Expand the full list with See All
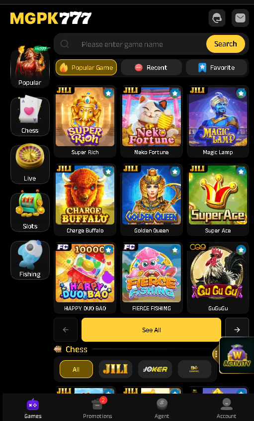This screenshot has width=254, height=421. point(151,330)
